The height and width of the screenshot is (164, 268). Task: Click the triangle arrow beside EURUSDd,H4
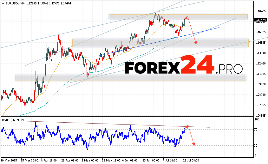coord(3,3)
